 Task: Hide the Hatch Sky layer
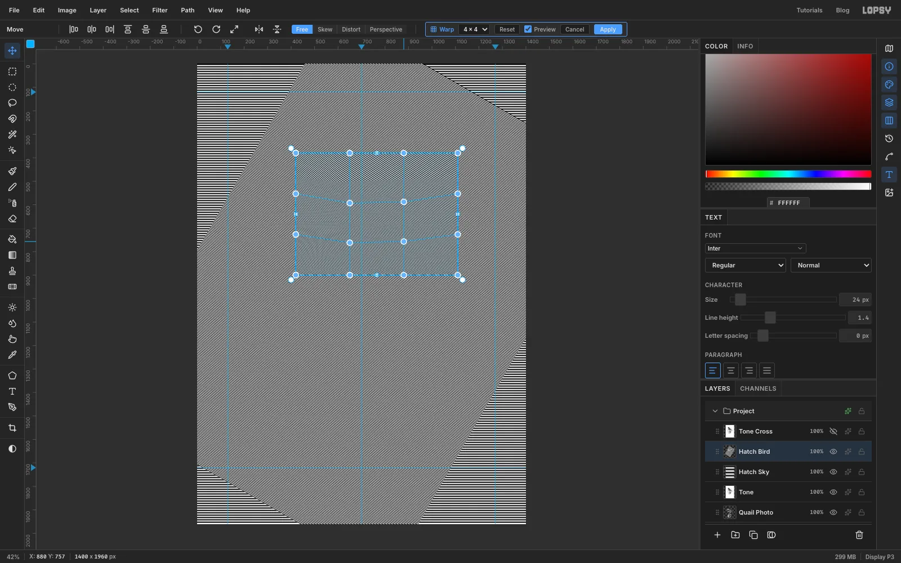pyautogui.click(x=833, y=472)
